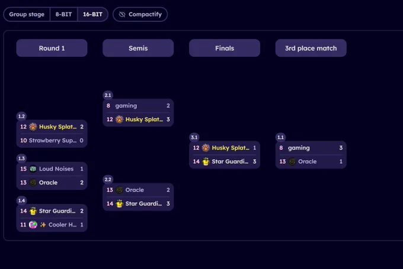Toggle the Compactify view button
This screenshot has height=269, width=403.
140,14
